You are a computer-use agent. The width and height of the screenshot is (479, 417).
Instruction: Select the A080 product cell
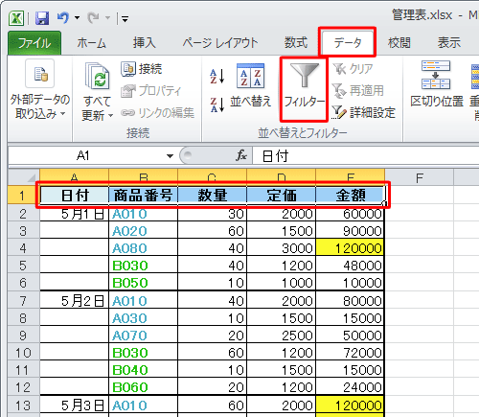[x=143, y=247]
